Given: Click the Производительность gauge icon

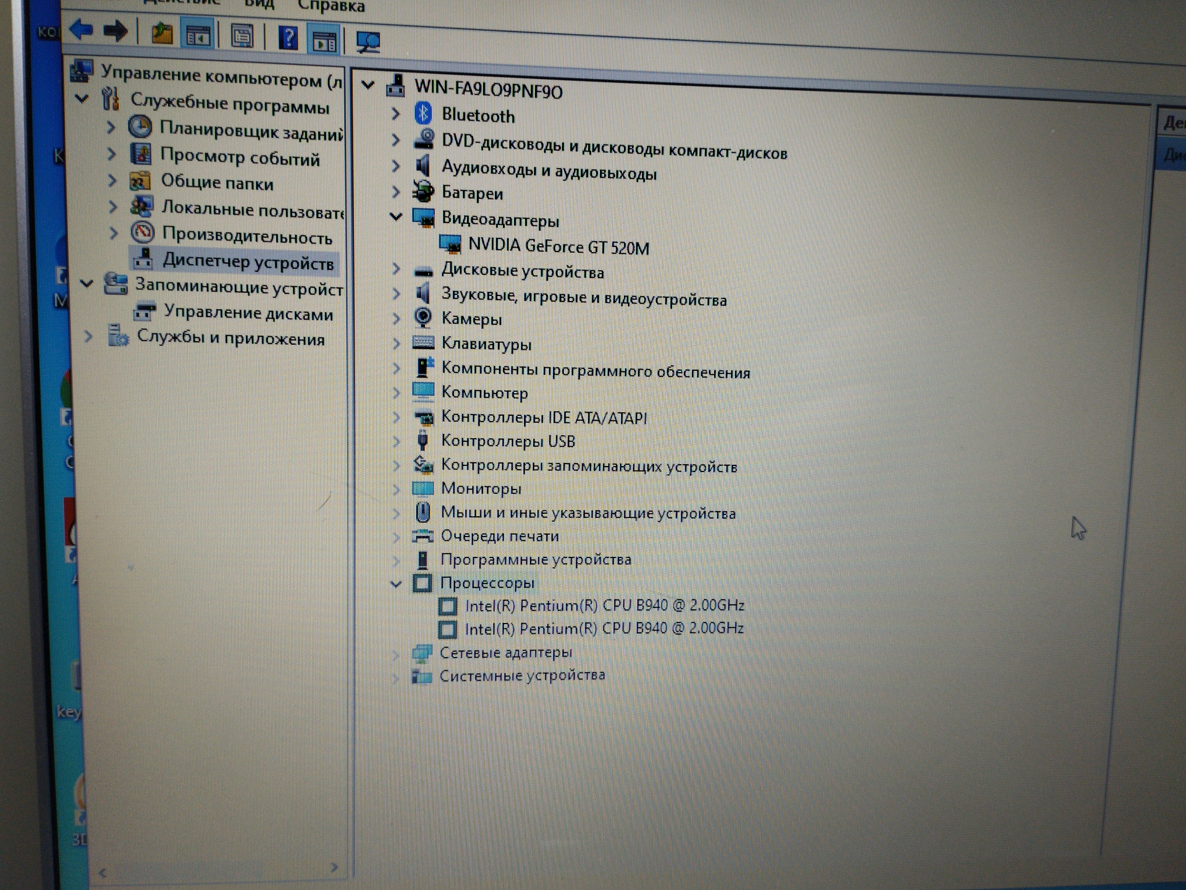Looking at the screenshot, I should 142,232.
